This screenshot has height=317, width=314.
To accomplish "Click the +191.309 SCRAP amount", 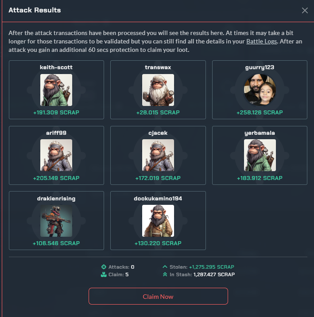I will [56, 113].
